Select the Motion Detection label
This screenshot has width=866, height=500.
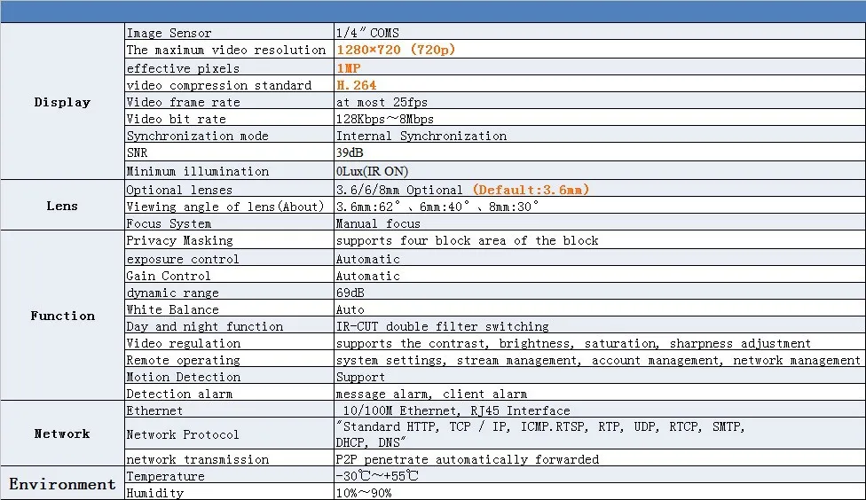point(184,377)
